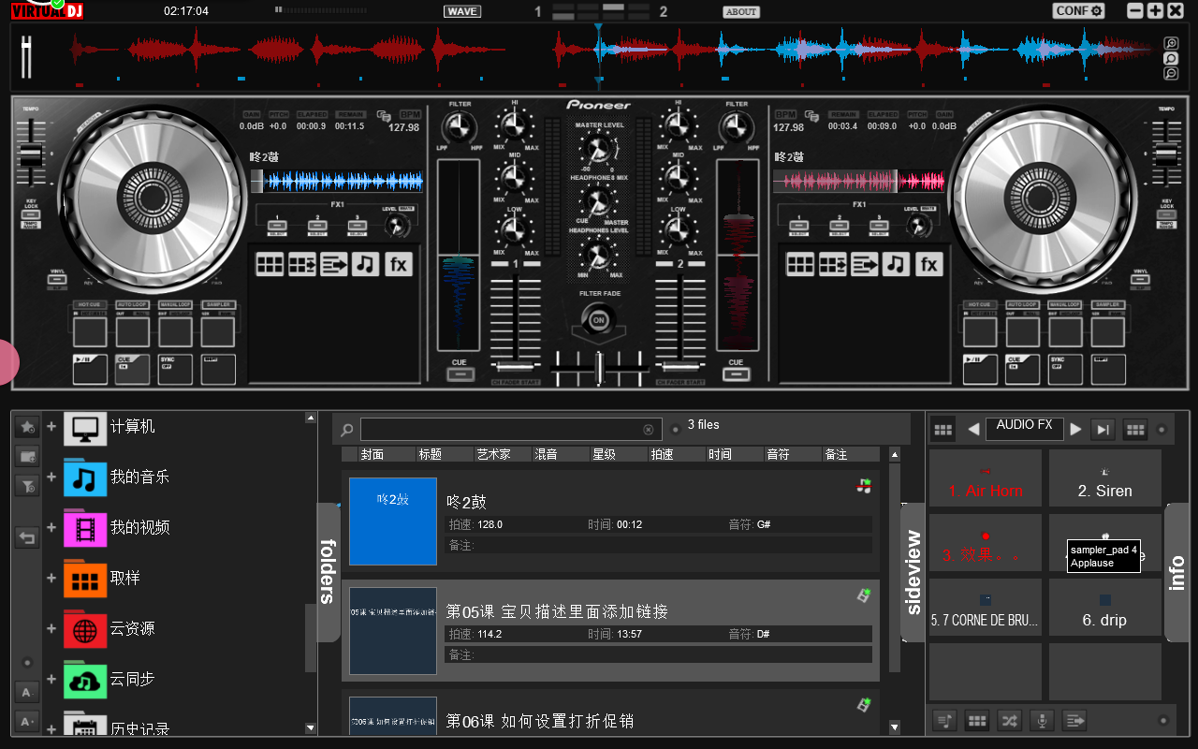Open the grid-with-arrow panel on deck 2
1198x749 pixels.
832,264
